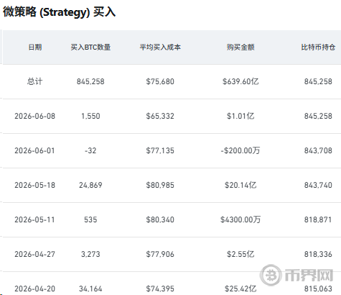Click the 购买金额 column header
This screenshot has width=341, height=295.
click(x=240, y=47)
